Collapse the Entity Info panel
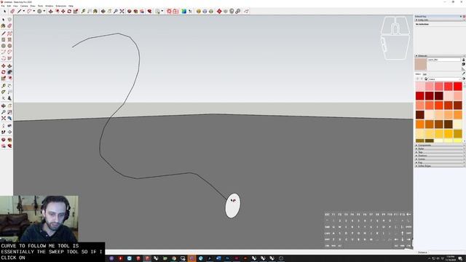Viewport: 466px width, 262px height. click(x=416, y=20)
